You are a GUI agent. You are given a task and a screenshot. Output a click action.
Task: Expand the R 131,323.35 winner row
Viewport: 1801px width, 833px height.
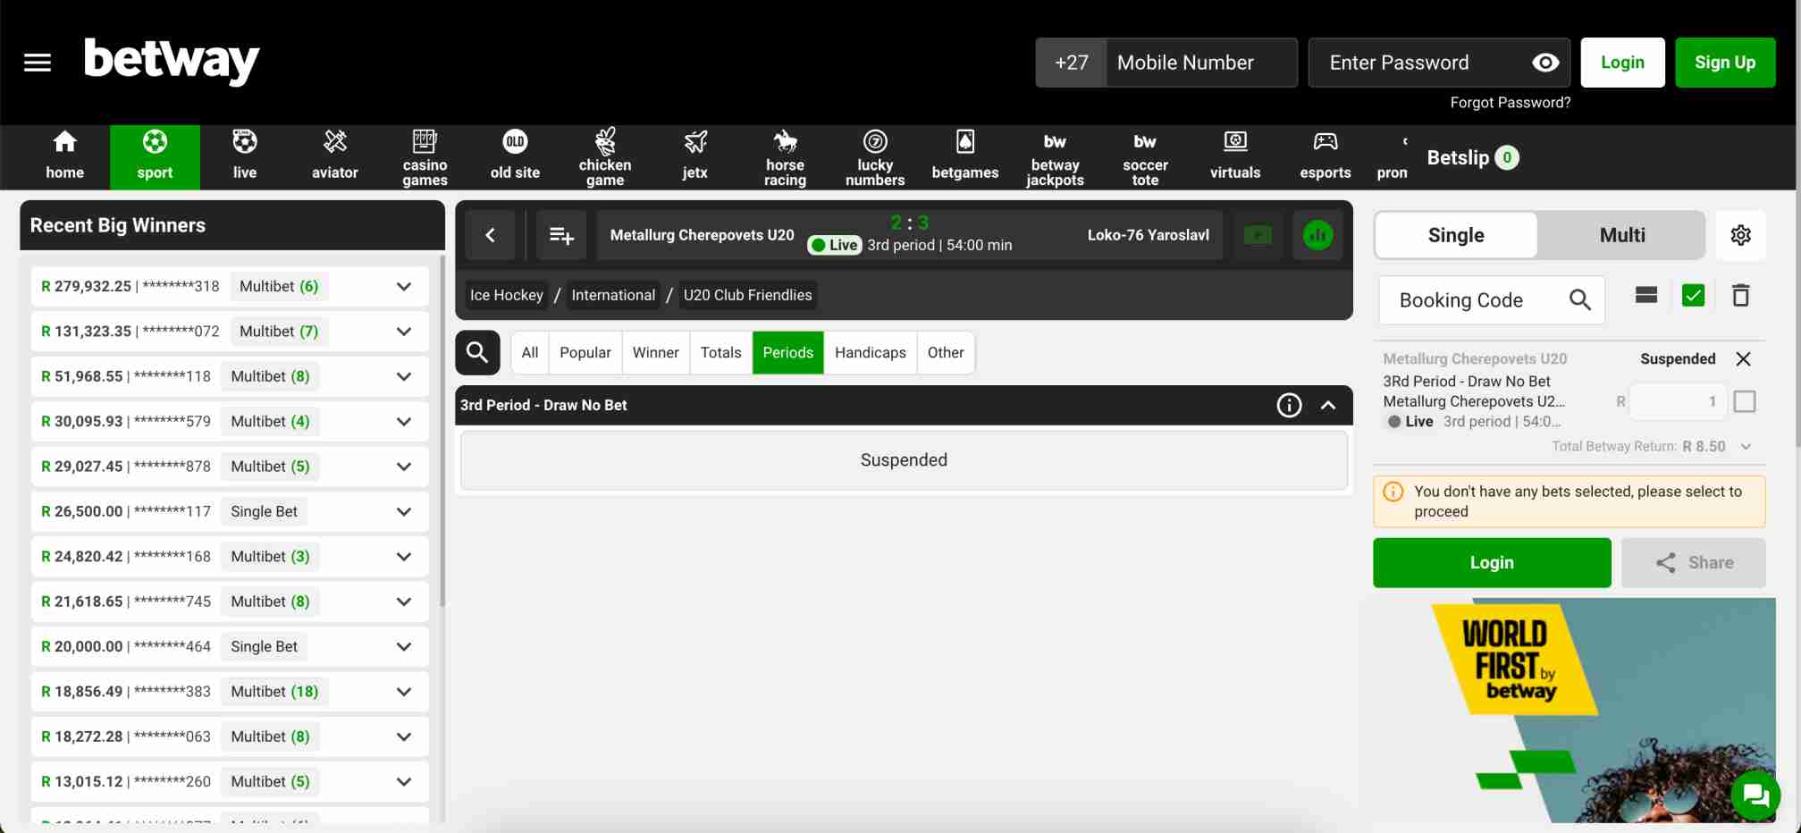(x=404, y=332)
